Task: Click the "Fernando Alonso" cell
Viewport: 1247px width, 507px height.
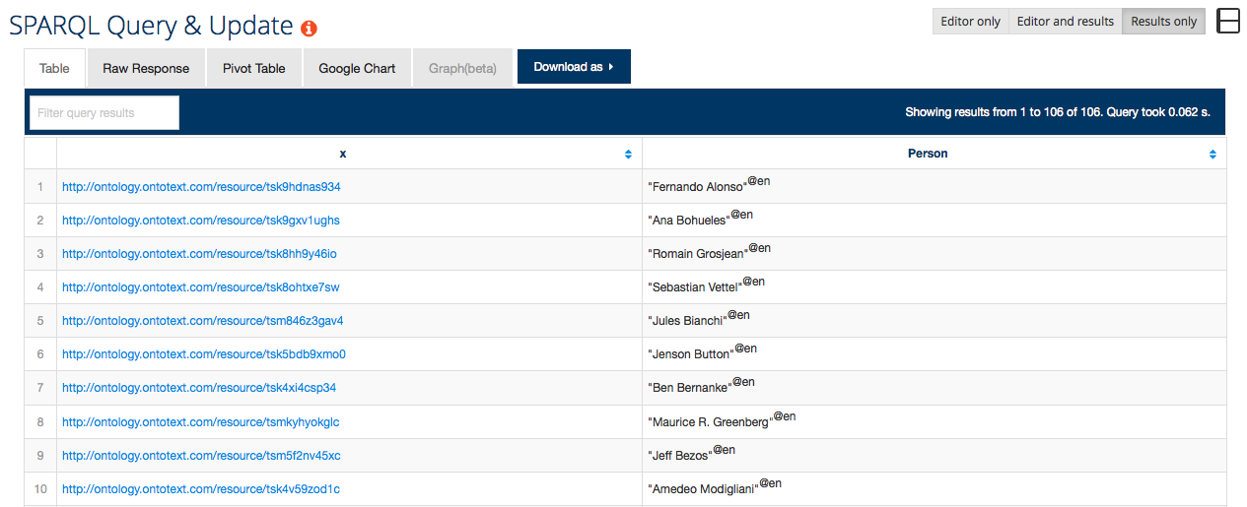Action: click(x=935, y=186)
